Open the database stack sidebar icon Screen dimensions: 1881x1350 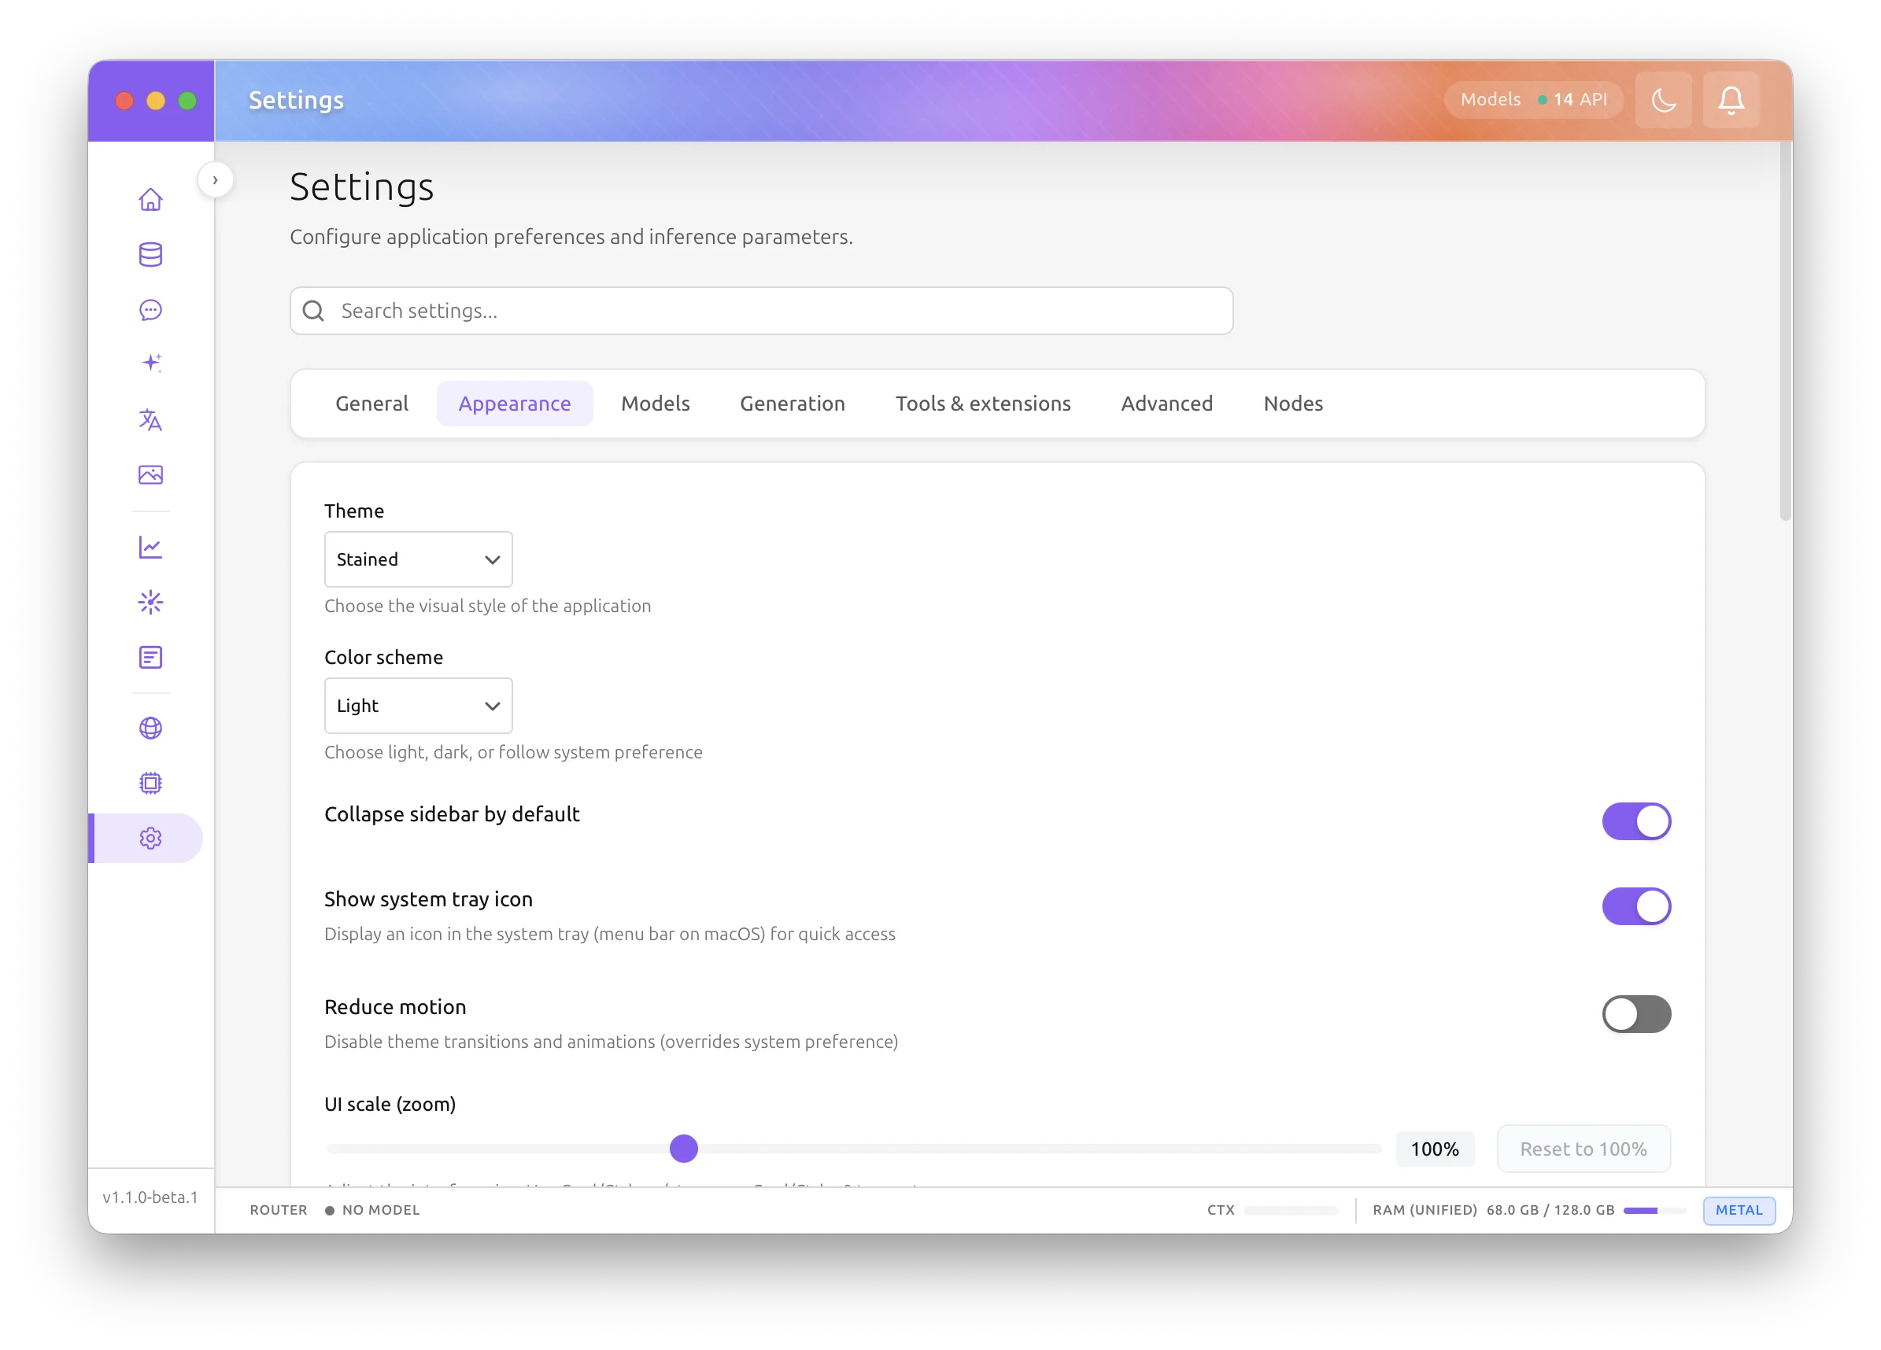150,255
